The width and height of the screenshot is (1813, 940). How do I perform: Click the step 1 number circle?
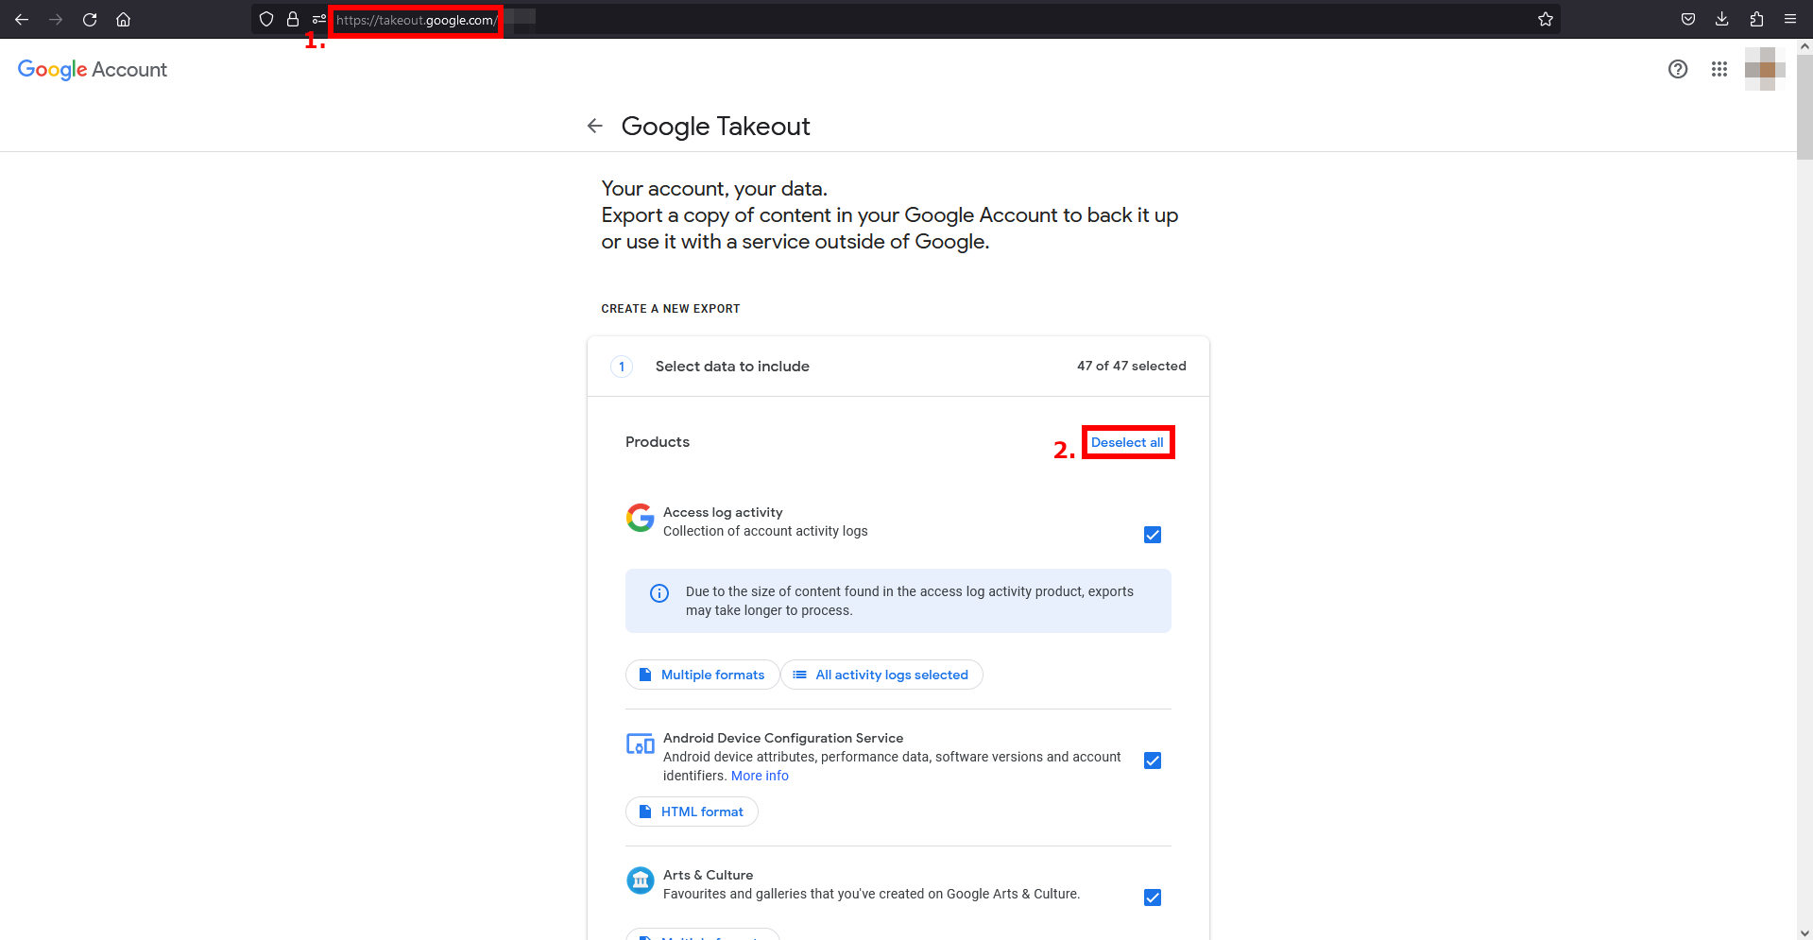pos(622,367)
